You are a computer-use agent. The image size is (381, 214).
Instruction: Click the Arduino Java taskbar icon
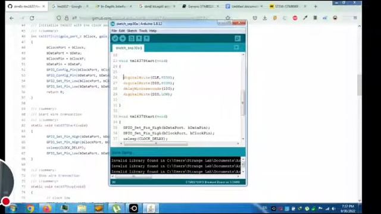(x=151, y=209)
